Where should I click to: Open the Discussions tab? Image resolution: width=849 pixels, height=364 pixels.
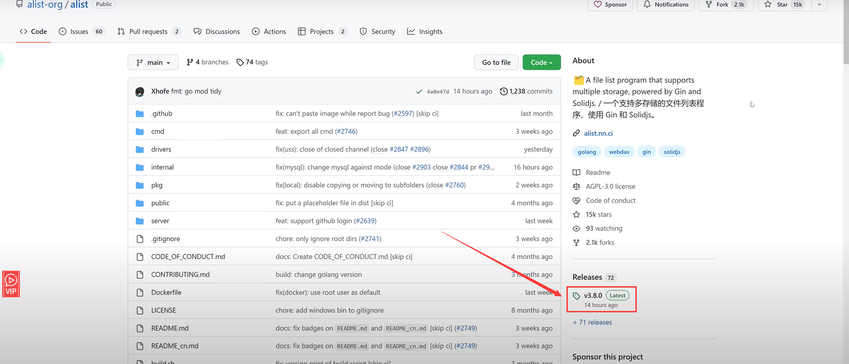tap(217, 31)
